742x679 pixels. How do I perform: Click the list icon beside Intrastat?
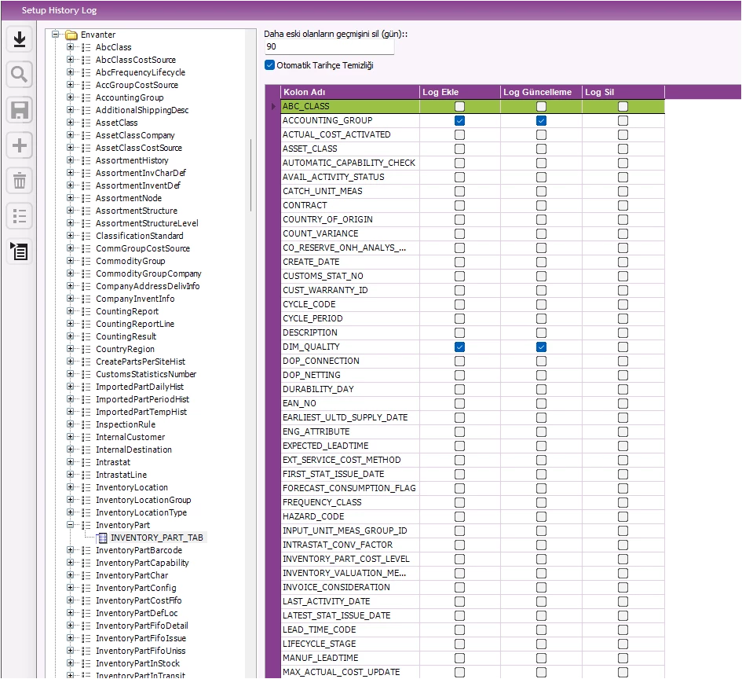(86, 462)
